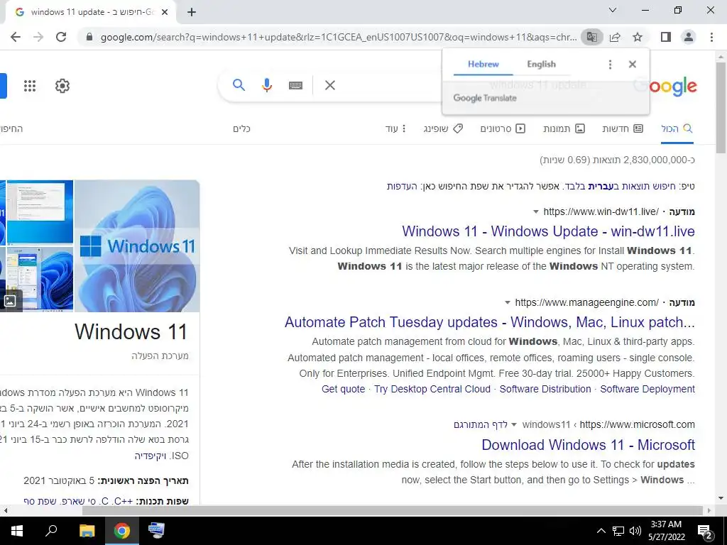
Task: Open the notification center icon
Action: 705,532
